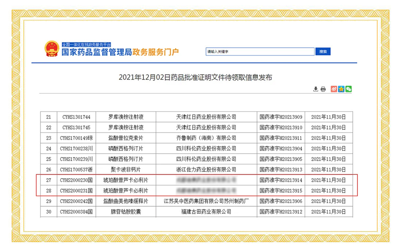Select the page title 2021年12月02日药品批准证明文件待领取信息发布

tap(195, 78)
